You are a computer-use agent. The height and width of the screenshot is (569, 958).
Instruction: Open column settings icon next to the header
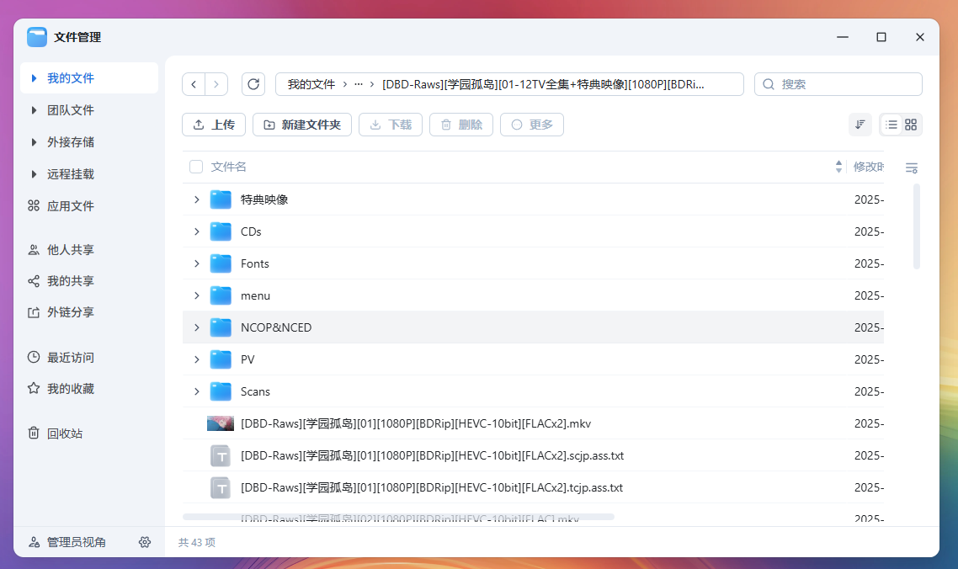click(x=911, y=168)
